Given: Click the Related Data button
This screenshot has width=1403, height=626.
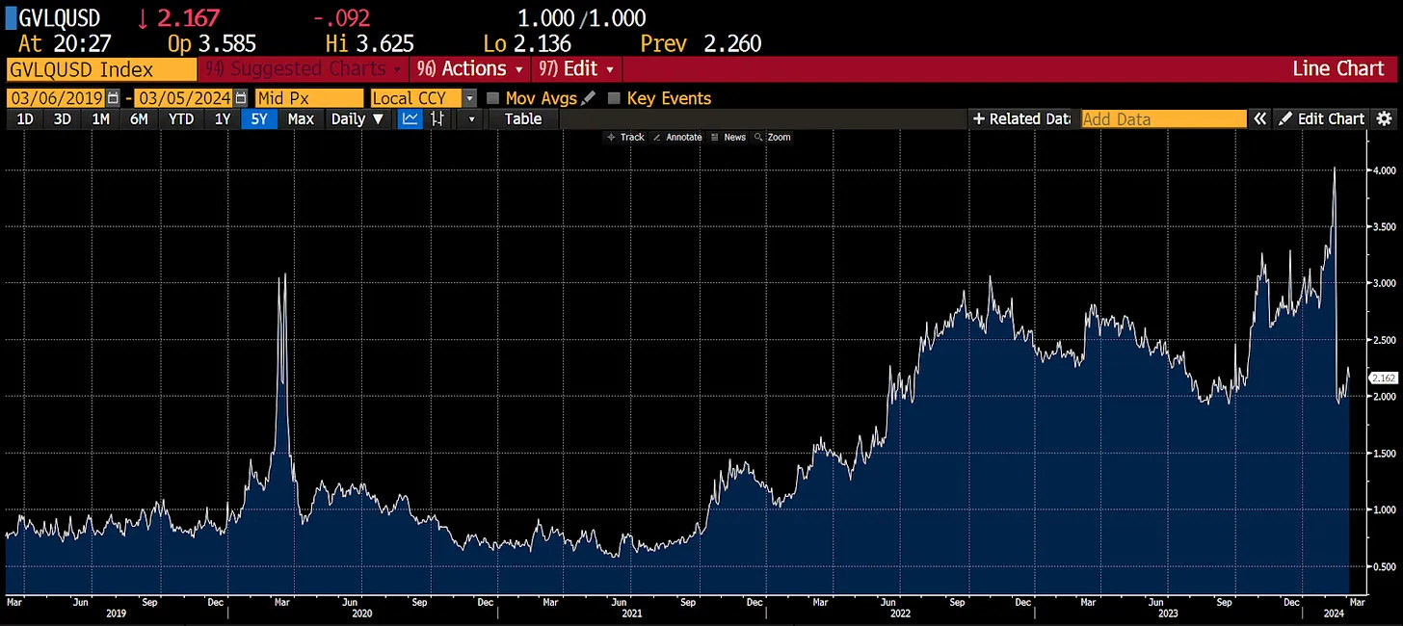Looking at the screenshot, I should [x=1020, y=119].
